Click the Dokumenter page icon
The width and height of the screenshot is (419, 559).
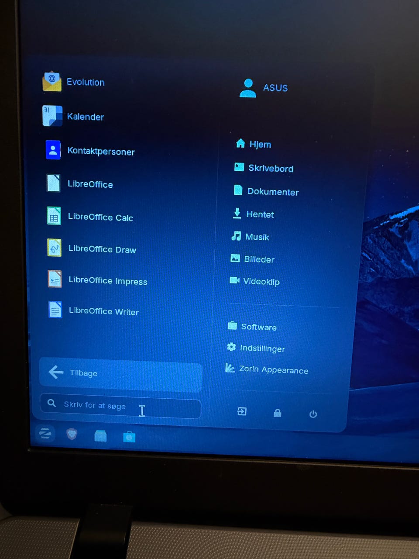[238, 190]
